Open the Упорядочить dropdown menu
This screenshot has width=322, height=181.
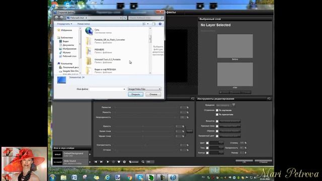click(x=64, y=24)
